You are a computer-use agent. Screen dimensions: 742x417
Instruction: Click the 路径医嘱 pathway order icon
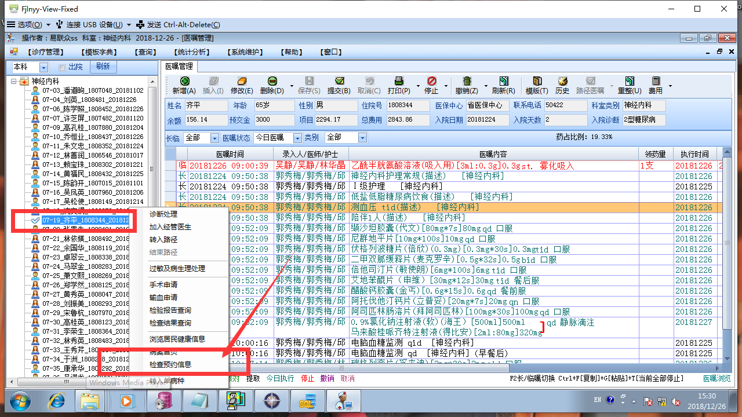[590, 82]
